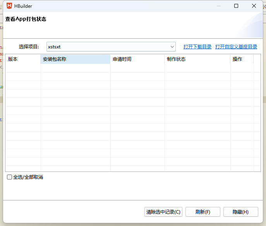Sort by the 制作状态 column header
Image resolution: width=266 pixels, height=226 pixels.
[x=197, y=59]
